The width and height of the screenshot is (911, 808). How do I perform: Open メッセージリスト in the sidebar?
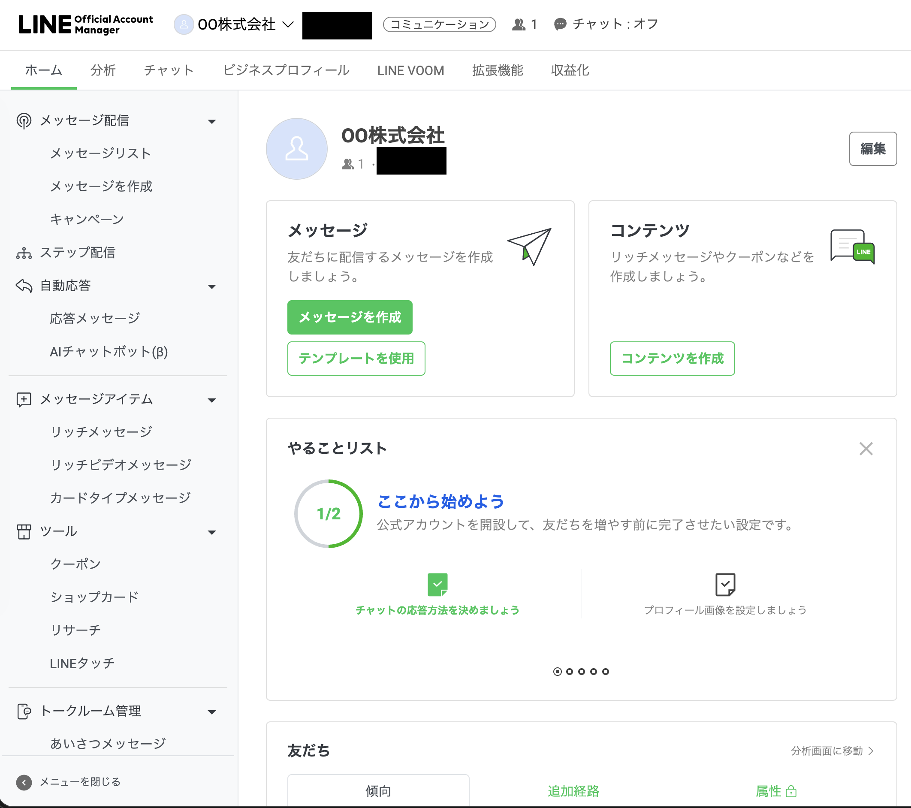tap(101, 153)
